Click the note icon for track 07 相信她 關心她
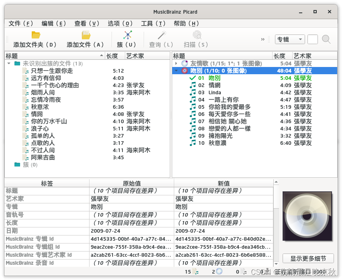Screen dimensions: 342x280 pos(193,121)
